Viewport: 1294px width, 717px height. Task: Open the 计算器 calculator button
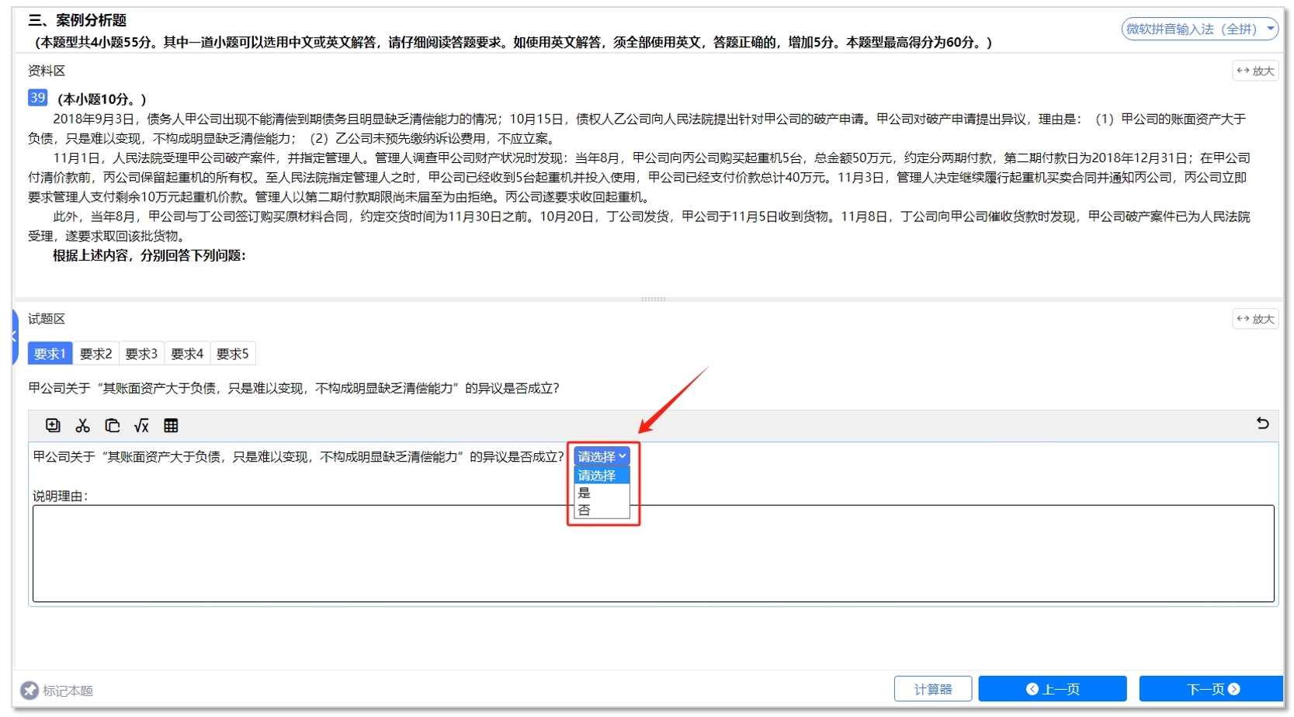click(x=932, y=689)
